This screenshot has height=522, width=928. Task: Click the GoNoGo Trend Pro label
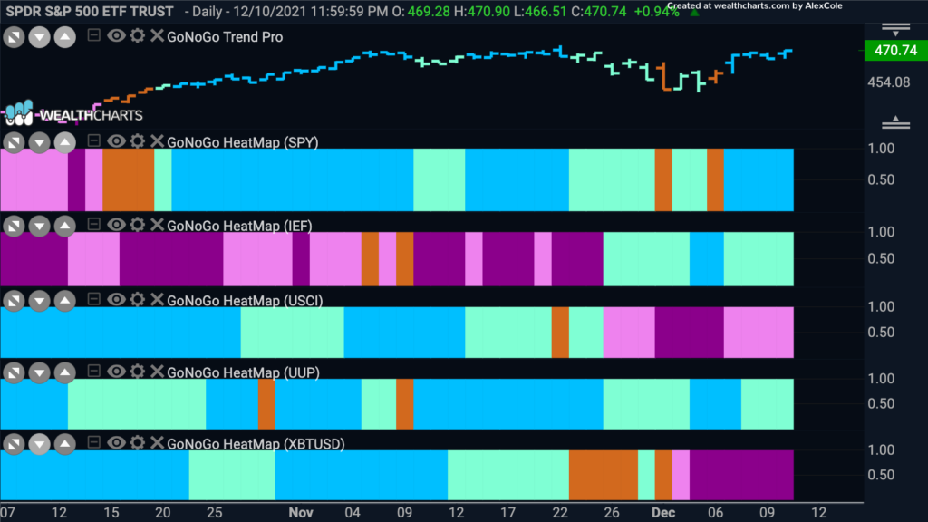click(x=225, y=37)
